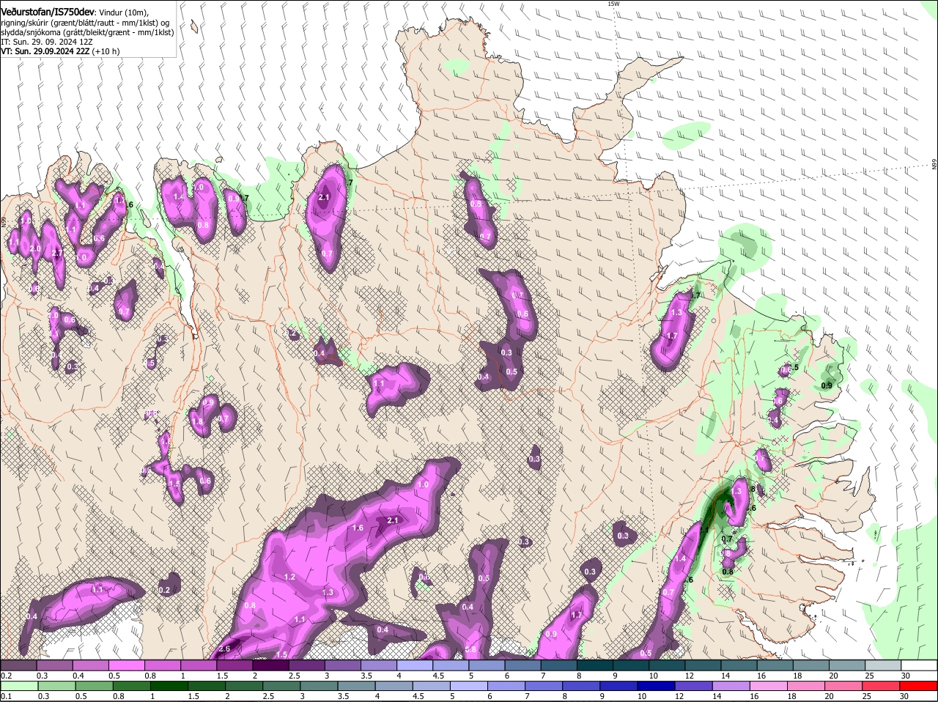
Task: Click the upper legend swatch between 0.2 and 0.3
Action: pyautogui.click(x=18, y=665)
